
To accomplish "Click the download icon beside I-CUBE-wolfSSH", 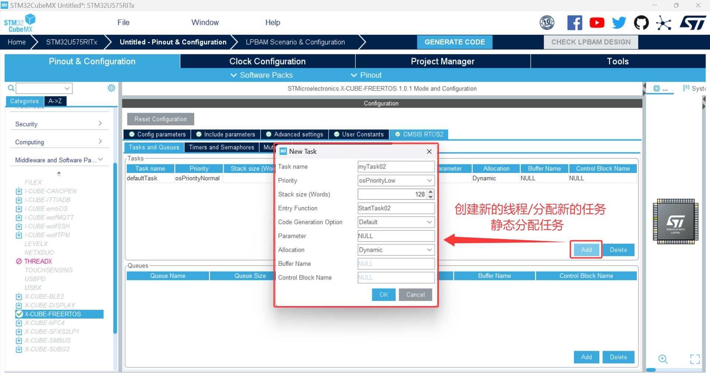I will [19, 226].
